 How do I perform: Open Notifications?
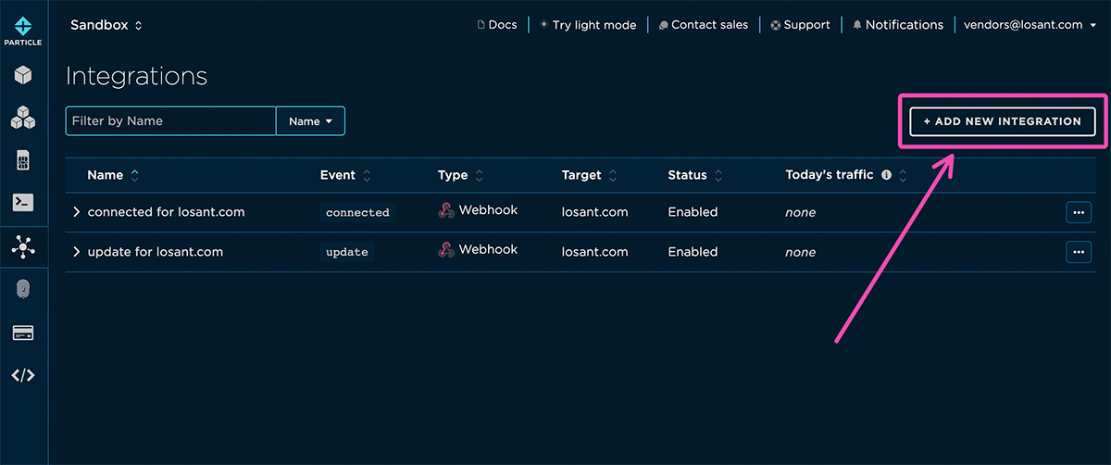[x=898, y=25]
